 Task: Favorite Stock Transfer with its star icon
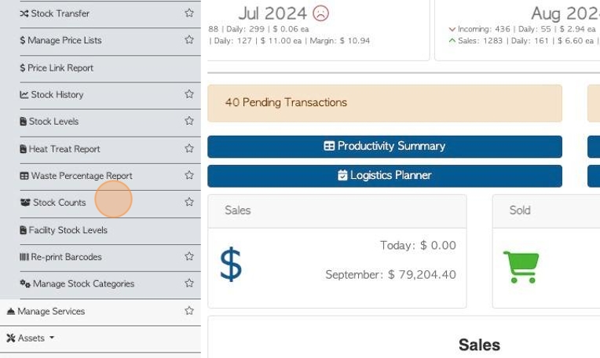point(189,13)
